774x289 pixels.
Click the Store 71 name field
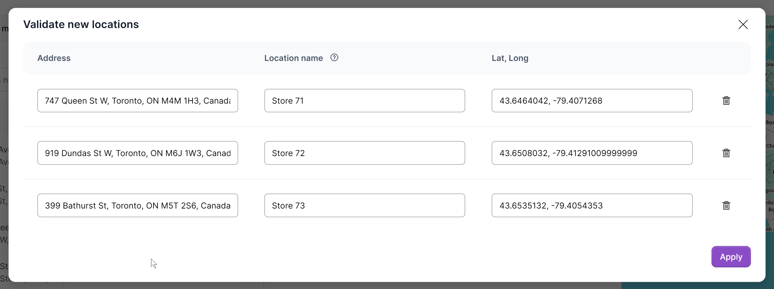[x=364, y=101]
